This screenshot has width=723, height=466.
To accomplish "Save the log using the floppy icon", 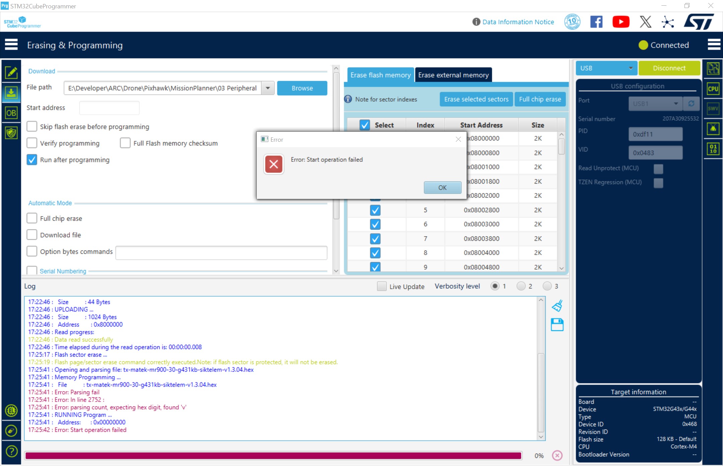I will click(557, 325).
